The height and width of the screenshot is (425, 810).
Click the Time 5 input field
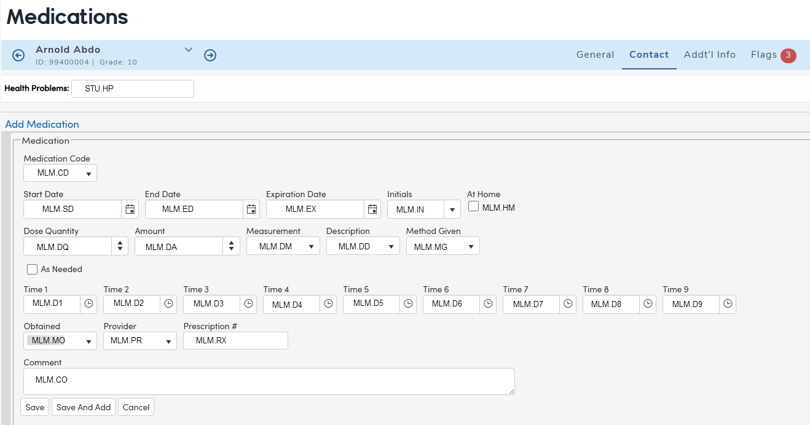pyautogui.click(x=371, y=303)
